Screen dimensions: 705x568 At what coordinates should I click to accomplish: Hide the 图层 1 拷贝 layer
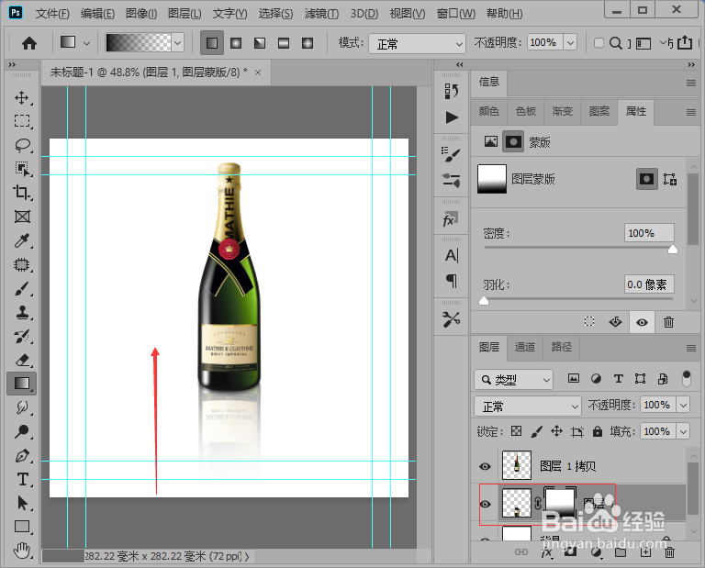[485, 466]
